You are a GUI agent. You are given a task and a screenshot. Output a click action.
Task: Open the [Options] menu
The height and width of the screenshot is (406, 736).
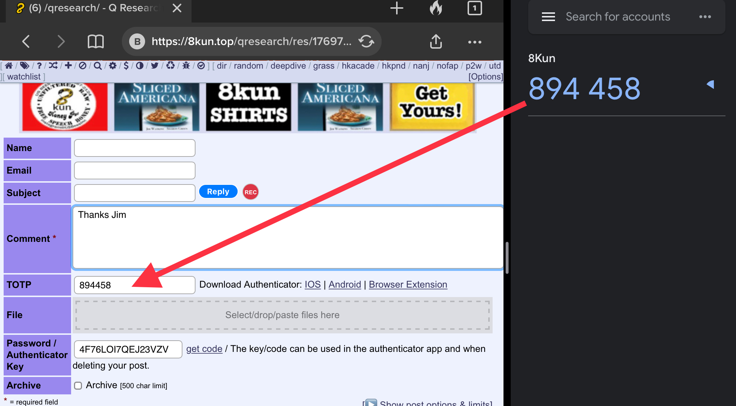point(485,77)
